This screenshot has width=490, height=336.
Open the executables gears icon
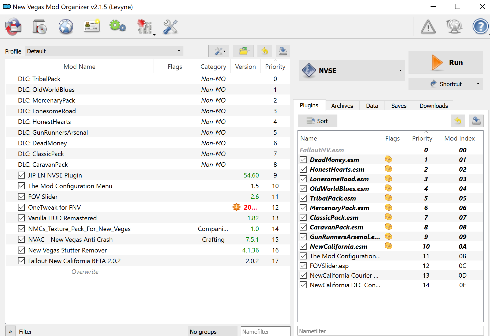[118, 26]
